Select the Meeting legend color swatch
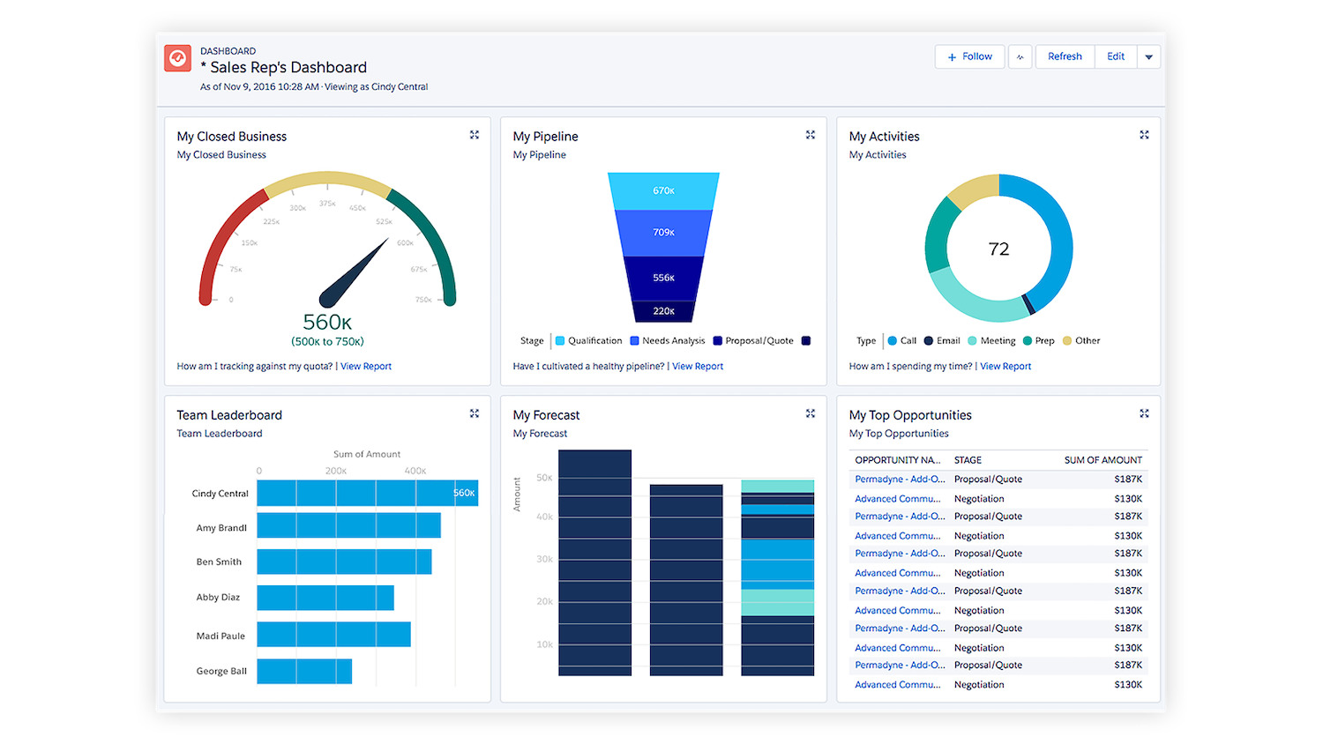This screenshot has height=744, width=1323. (972, 341)
